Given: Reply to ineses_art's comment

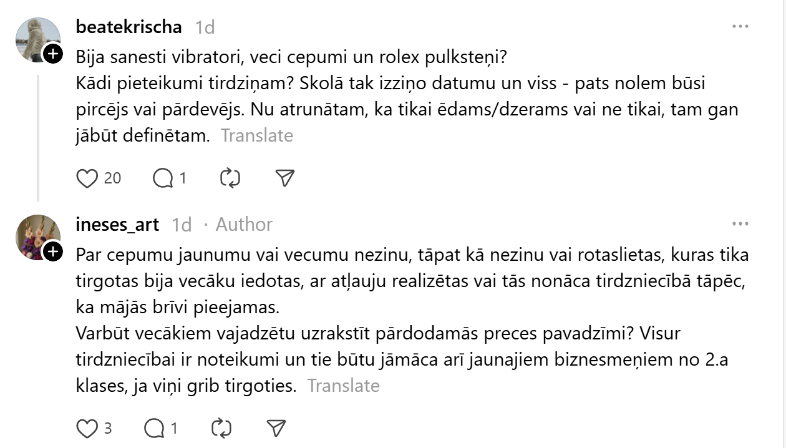Looking at the screenshot, I should [154, 428].
